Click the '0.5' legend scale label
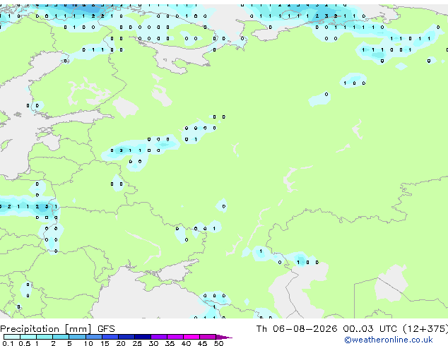 pos(25,343)
